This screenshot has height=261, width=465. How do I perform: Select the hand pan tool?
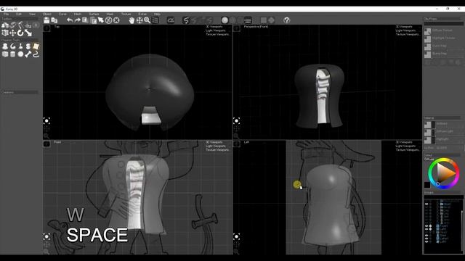pyautogui.click(x=132, y=20)
